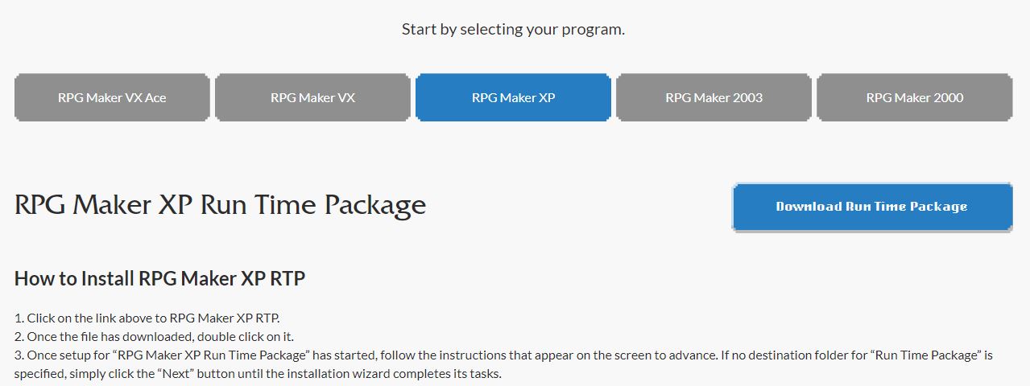Pick the RPG Maker 2000 program tab

click(x=915, y=97)
